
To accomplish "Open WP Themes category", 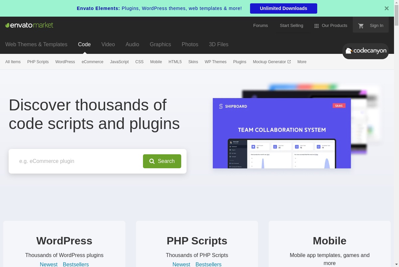I will 215,62.
